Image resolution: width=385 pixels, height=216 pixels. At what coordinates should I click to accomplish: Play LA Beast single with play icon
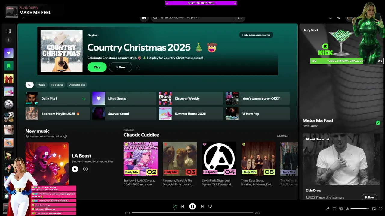click(75, 169)
